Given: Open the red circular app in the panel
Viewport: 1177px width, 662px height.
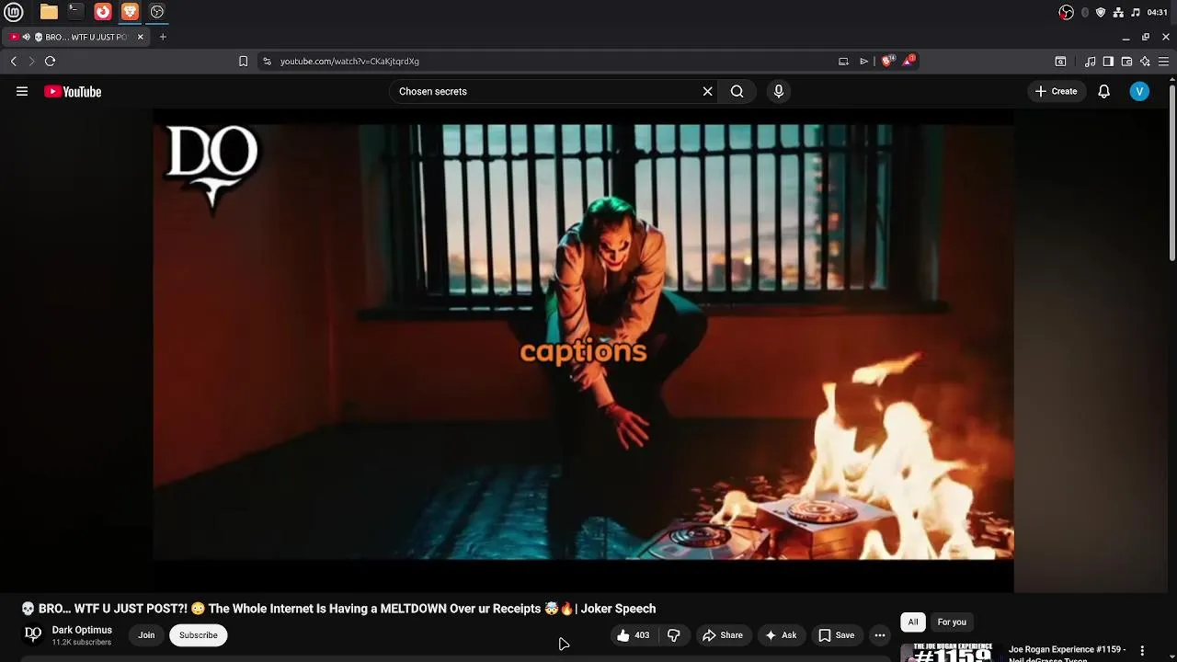Looking at the screenshot, I should click(x=103, y=12).
